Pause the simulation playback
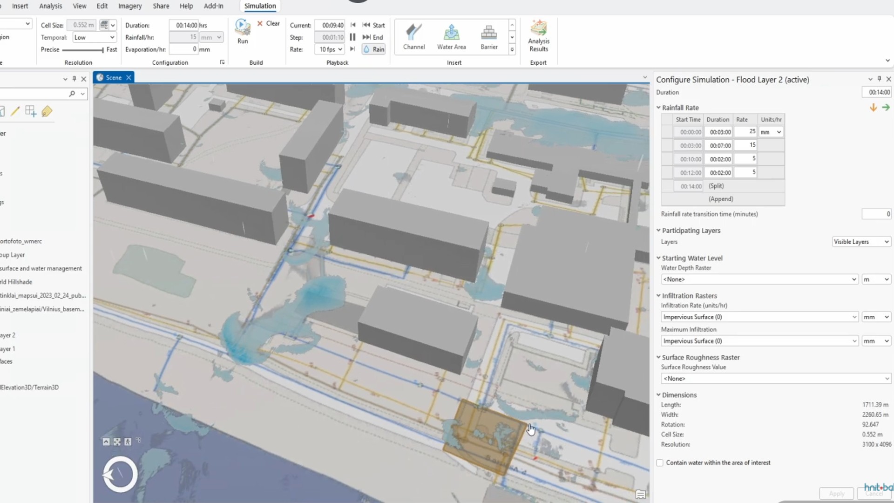Image resolution: width=894 pixels, height=503 pixels. coord(352,37)
